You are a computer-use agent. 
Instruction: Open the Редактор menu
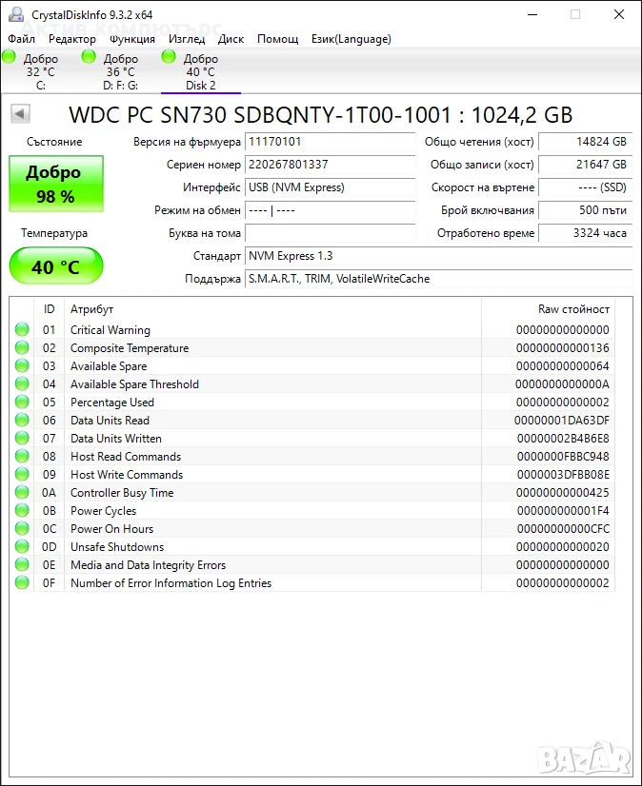(x=72, y=39)
